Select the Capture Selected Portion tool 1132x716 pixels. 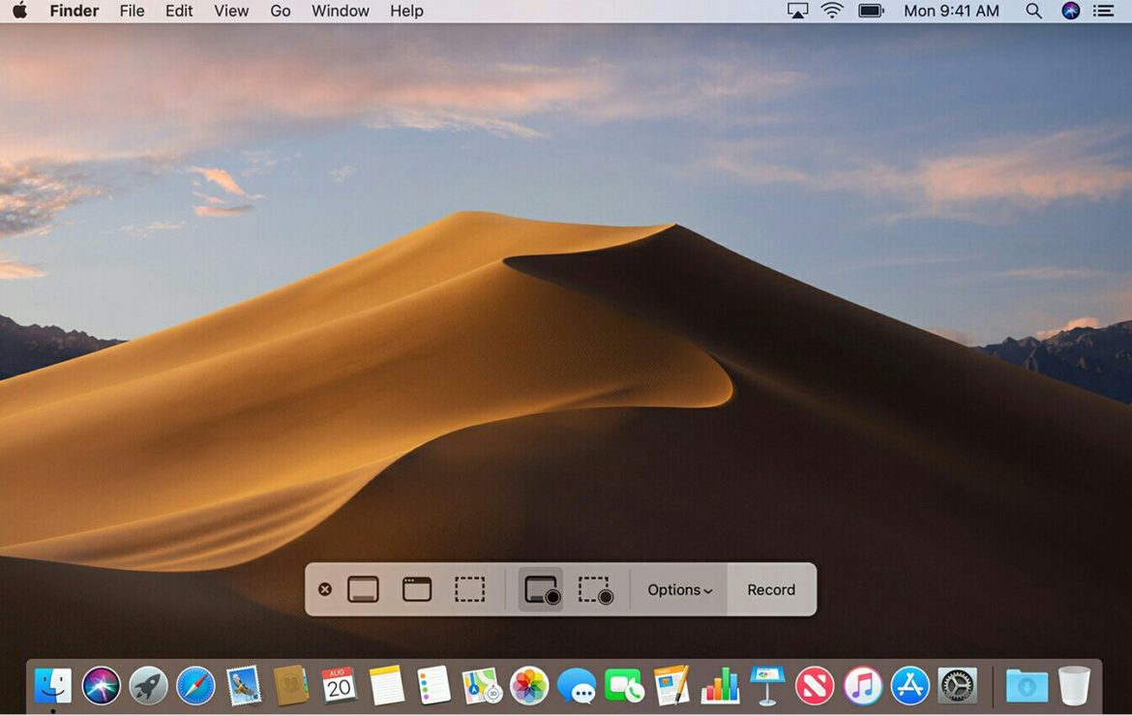(470, 588)
